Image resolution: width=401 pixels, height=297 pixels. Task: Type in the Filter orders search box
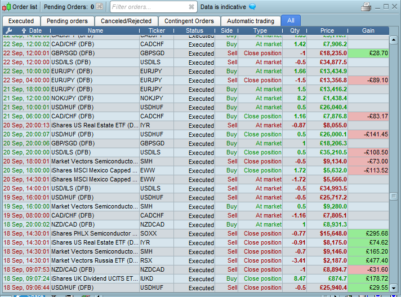(x=148, y=7)
